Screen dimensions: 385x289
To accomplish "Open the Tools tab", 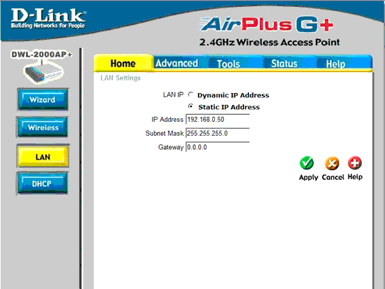I will pos(229,64).
